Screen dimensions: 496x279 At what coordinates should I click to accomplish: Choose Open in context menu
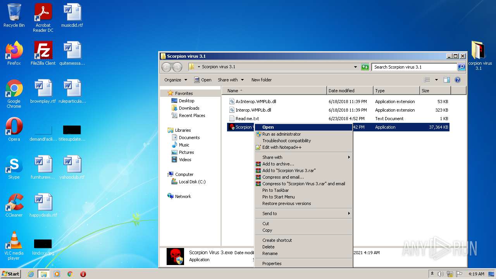pos(303,127)
